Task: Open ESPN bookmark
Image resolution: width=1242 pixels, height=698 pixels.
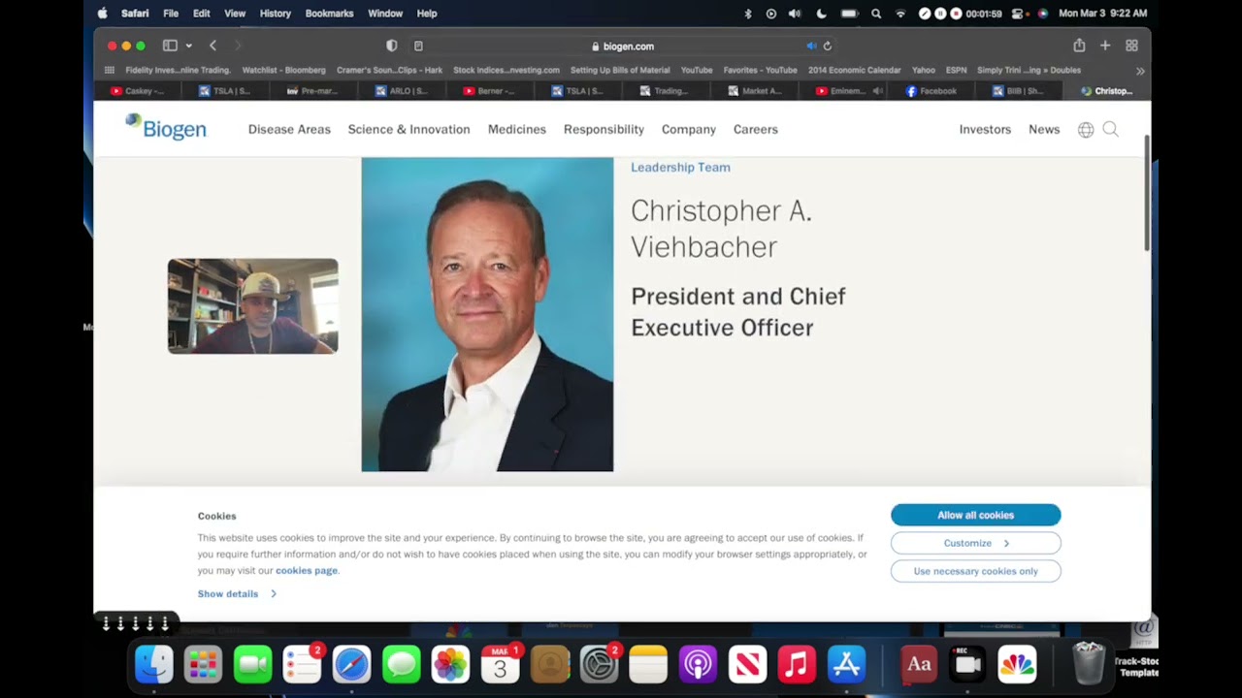Action: pos(956,70)
